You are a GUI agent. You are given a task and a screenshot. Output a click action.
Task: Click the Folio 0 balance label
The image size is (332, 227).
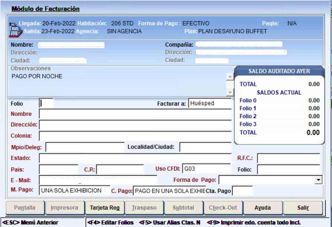click(x=248, y=100)
